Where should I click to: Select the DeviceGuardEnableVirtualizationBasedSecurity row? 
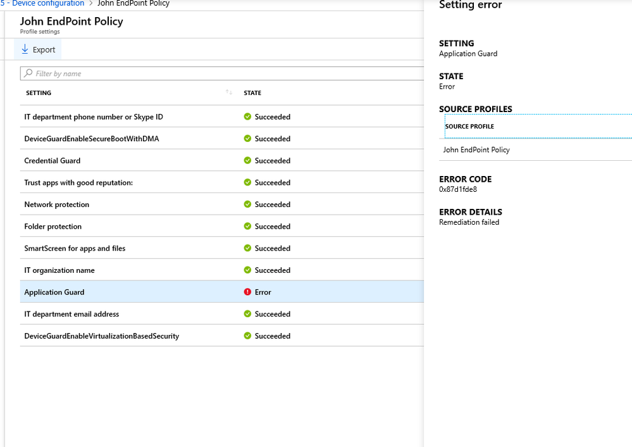pos(101,336)
